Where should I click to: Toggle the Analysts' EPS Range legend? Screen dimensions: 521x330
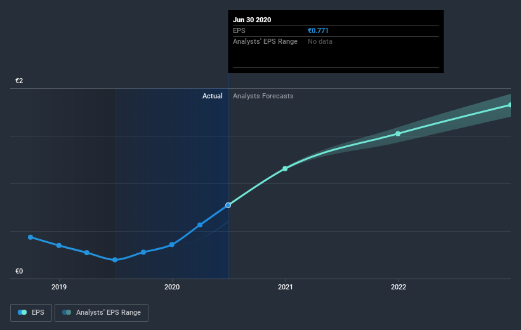coord(102,312)
